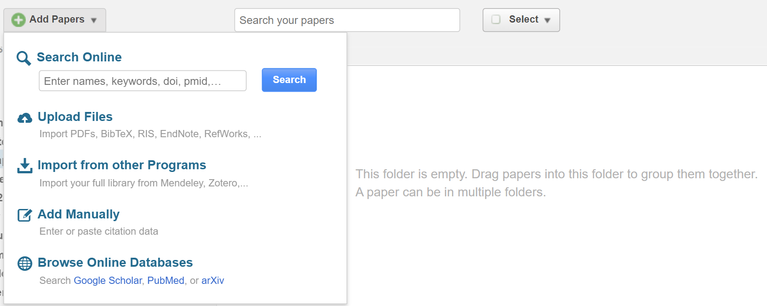
Task: Click the magnifying glass icon beside Search Online
Action: pos(23,58)
